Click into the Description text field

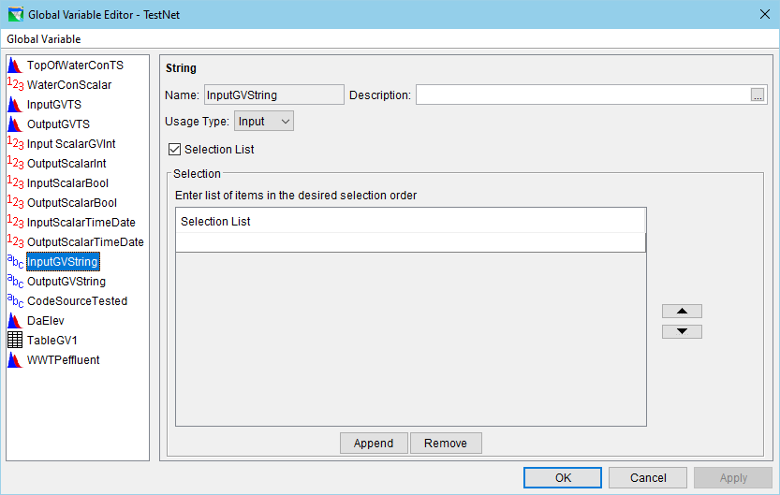(x=581, y=95)
